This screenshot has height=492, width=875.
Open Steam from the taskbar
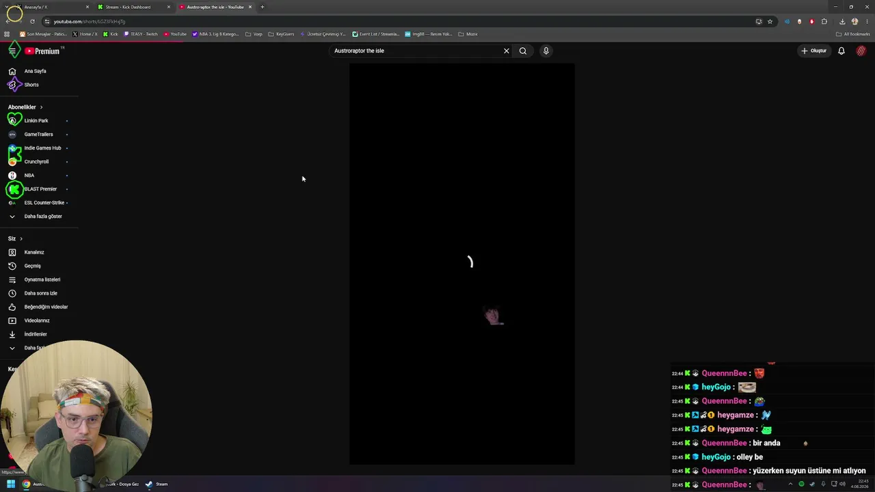pos(157,484)
